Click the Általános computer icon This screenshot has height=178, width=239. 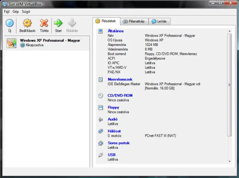point(100,31)
